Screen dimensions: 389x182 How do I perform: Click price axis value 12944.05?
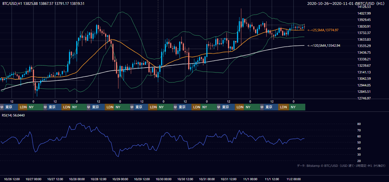click(x=364, y=85)
